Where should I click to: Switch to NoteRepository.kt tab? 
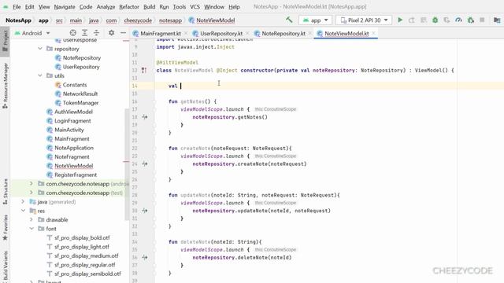283,33
